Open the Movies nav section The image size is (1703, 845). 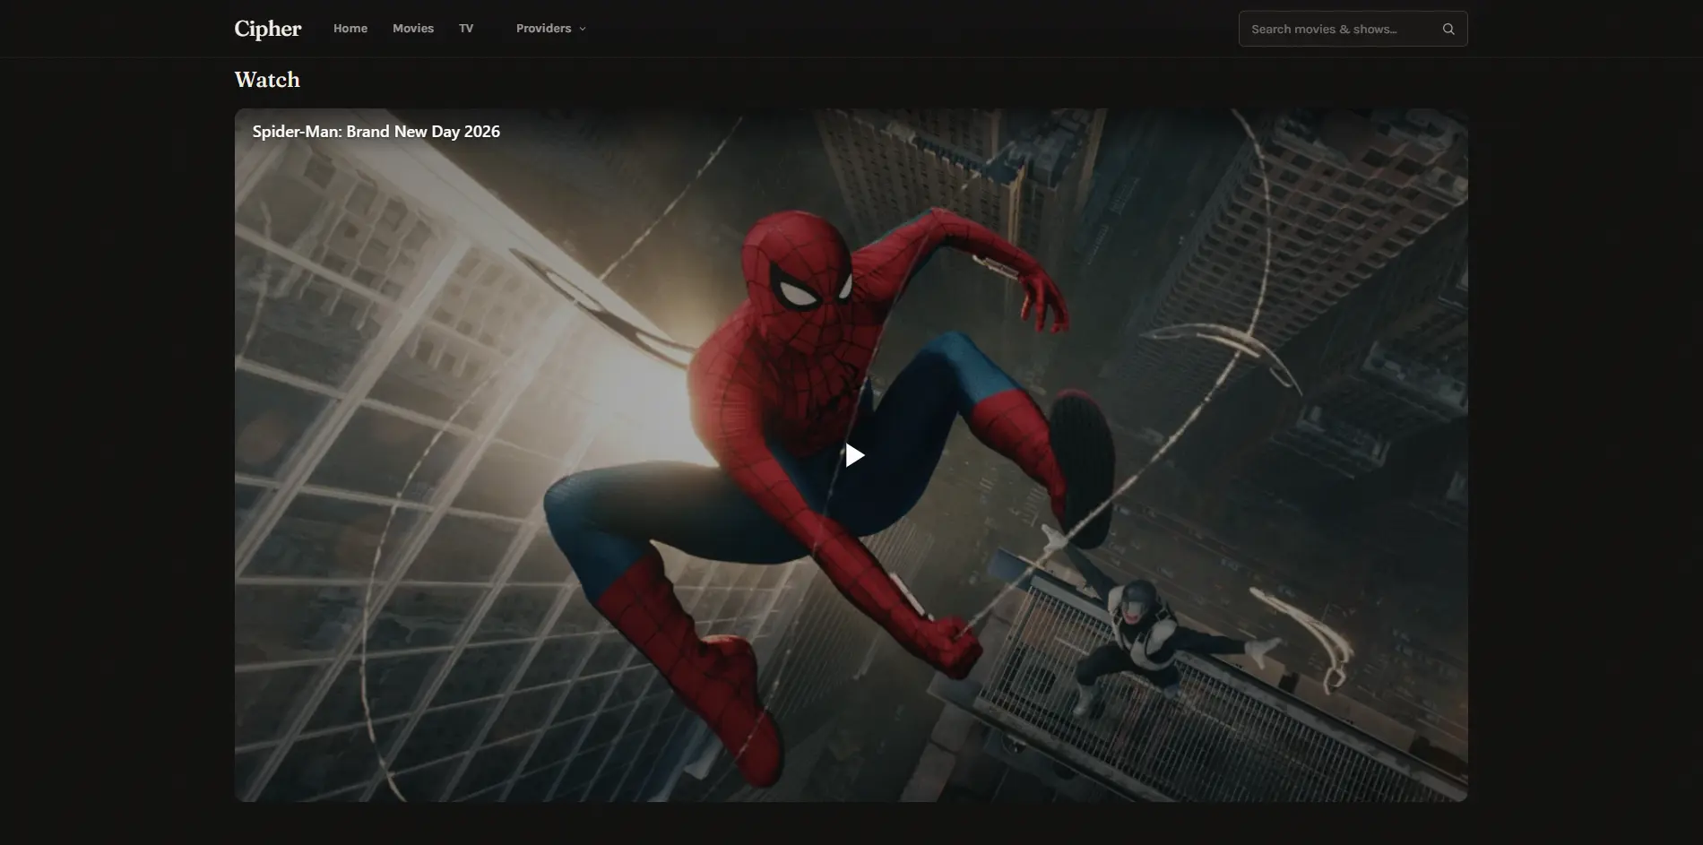[x=413, y=29]
